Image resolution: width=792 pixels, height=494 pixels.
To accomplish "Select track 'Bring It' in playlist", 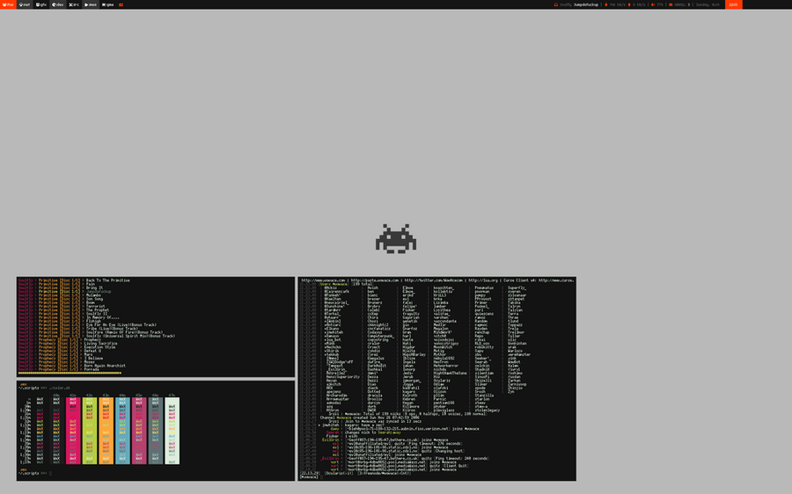I will click(x=94, y=287).
